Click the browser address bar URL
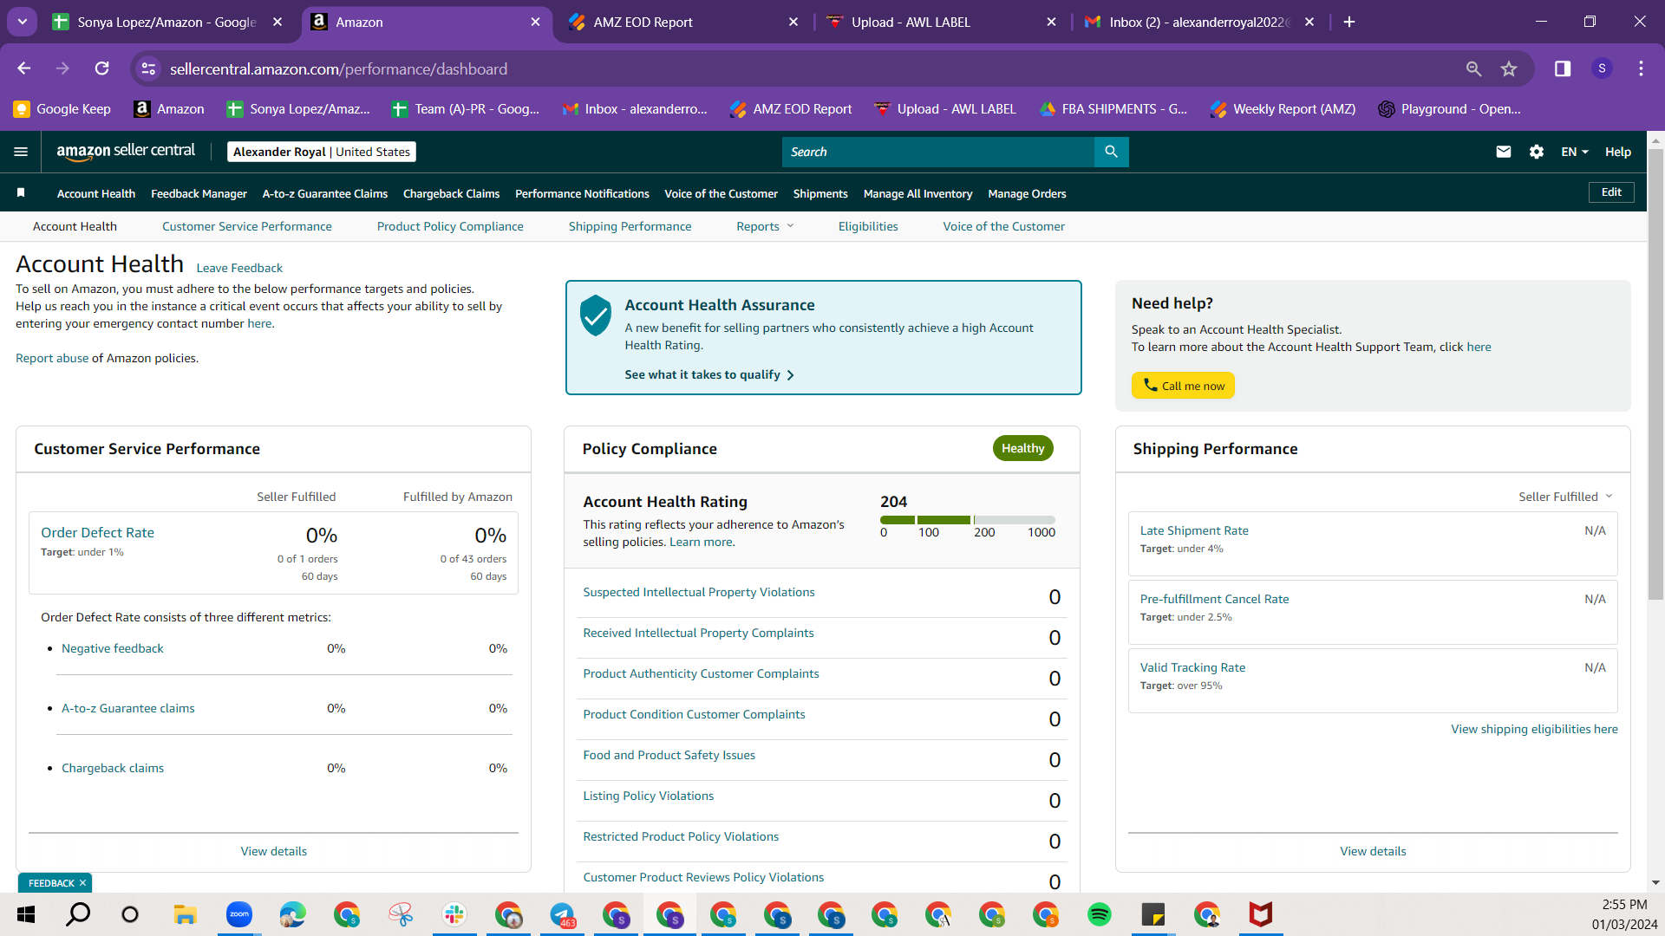The height and width of the screenshot is (936, 1665). 338,68
